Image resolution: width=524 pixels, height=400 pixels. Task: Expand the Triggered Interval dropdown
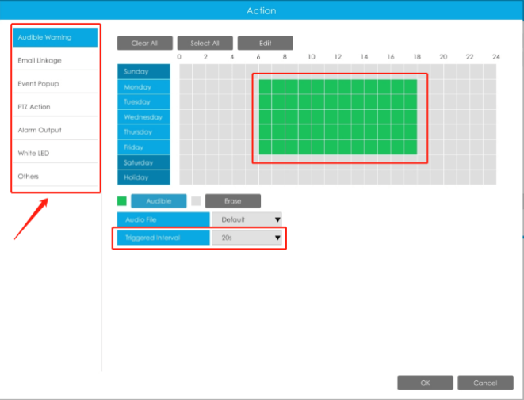click(247, 238)
